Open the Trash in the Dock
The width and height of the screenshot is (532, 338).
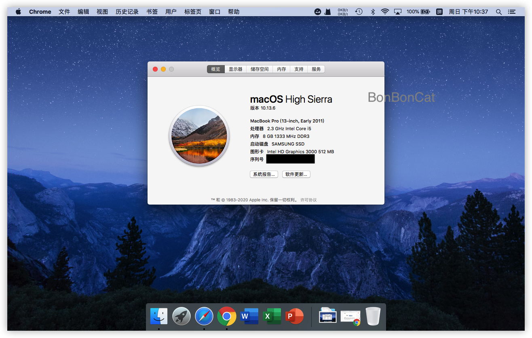pyautogui.click(x=373, y=316)
